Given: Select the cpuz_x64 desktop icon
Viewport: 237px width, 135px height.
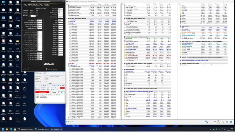Looking at the screenshot, I should click(x=3, y=104).
